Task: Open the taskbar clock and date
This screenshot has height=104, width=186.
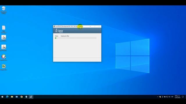Action: click(x=177, y=97)
